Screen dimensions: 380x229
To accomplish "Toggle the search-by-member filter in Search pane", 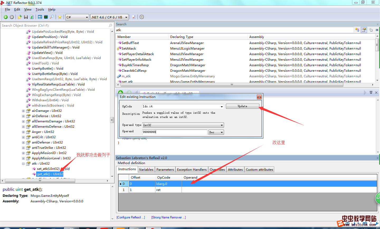I will click(x=364, y=30).
